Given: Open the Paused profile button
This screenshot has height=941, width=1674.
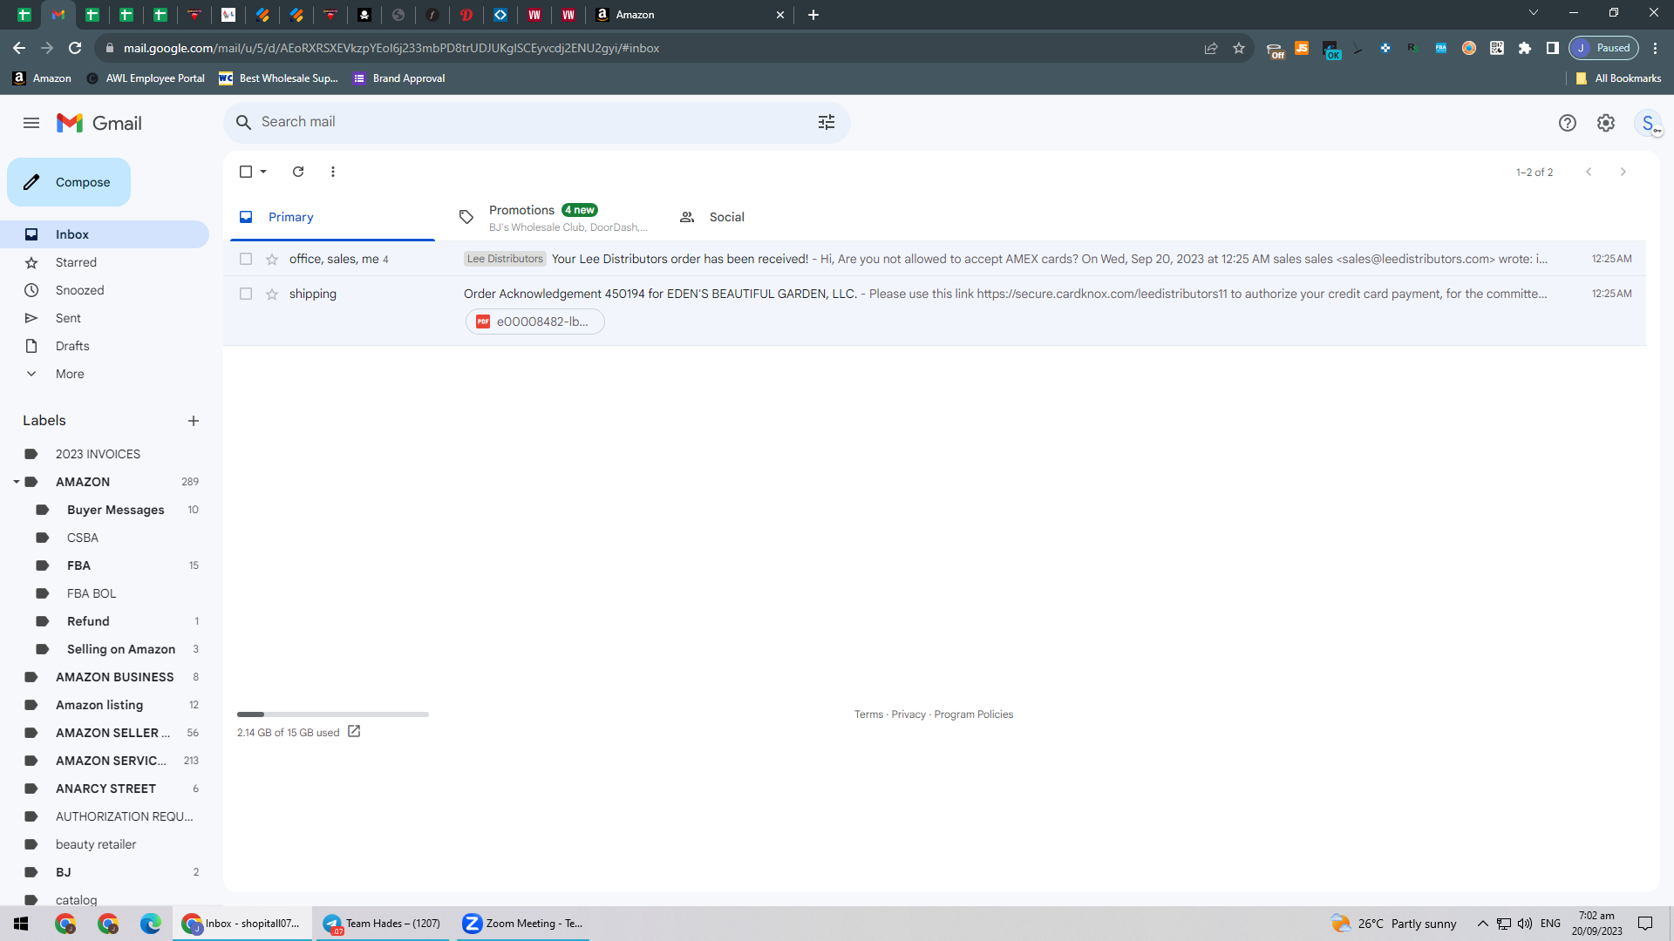Looking at the screenshot, I should (x=1603, y=48).
